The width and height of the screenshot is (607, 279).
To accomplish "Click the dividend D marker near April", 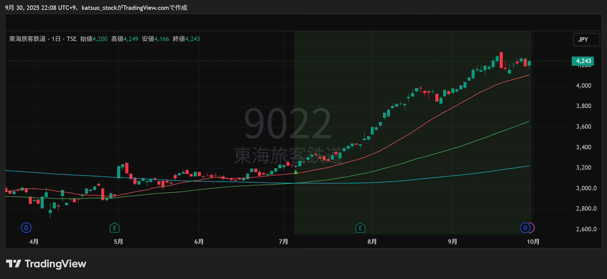I will [x=26, y=228].
